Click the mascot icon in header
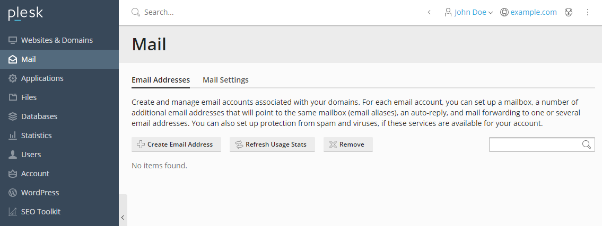 569,12
